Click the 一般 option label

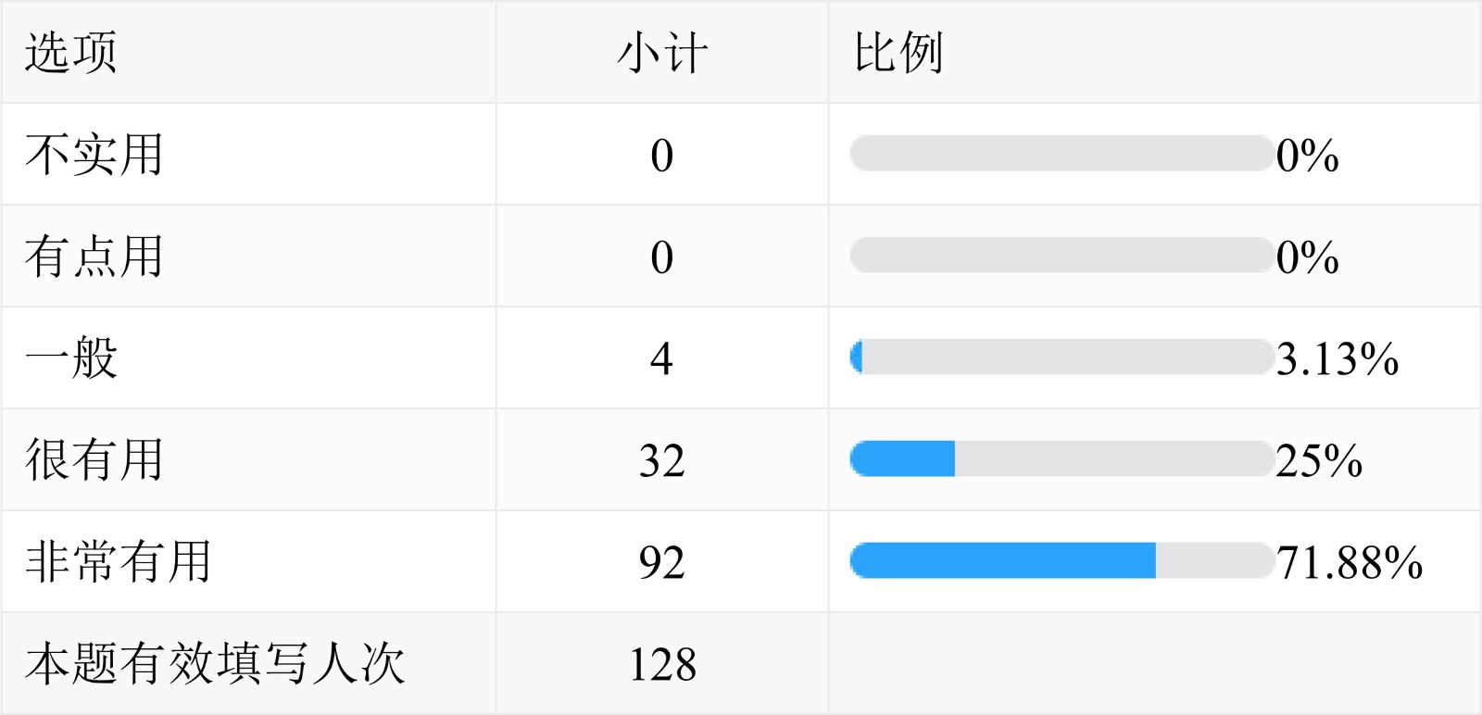click(x=71, y=358)
